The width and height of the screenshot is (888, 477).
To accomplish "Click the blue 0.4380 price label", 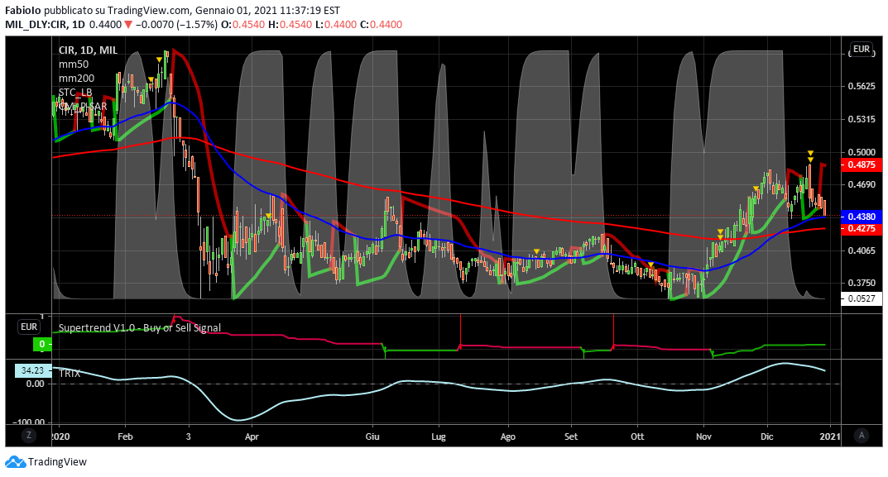I will [x=861, y=215].
